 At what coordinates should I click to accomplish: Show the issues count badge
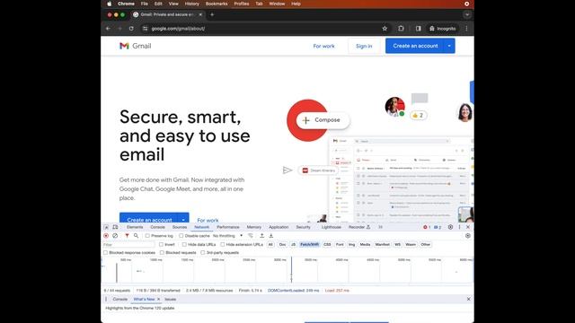pyautogui.click(x=438, y=227)
